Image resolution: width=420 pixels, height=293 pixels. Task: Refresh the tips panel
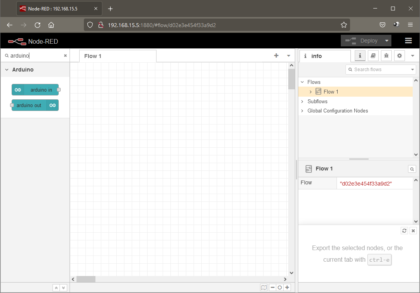tap(404, 230)
